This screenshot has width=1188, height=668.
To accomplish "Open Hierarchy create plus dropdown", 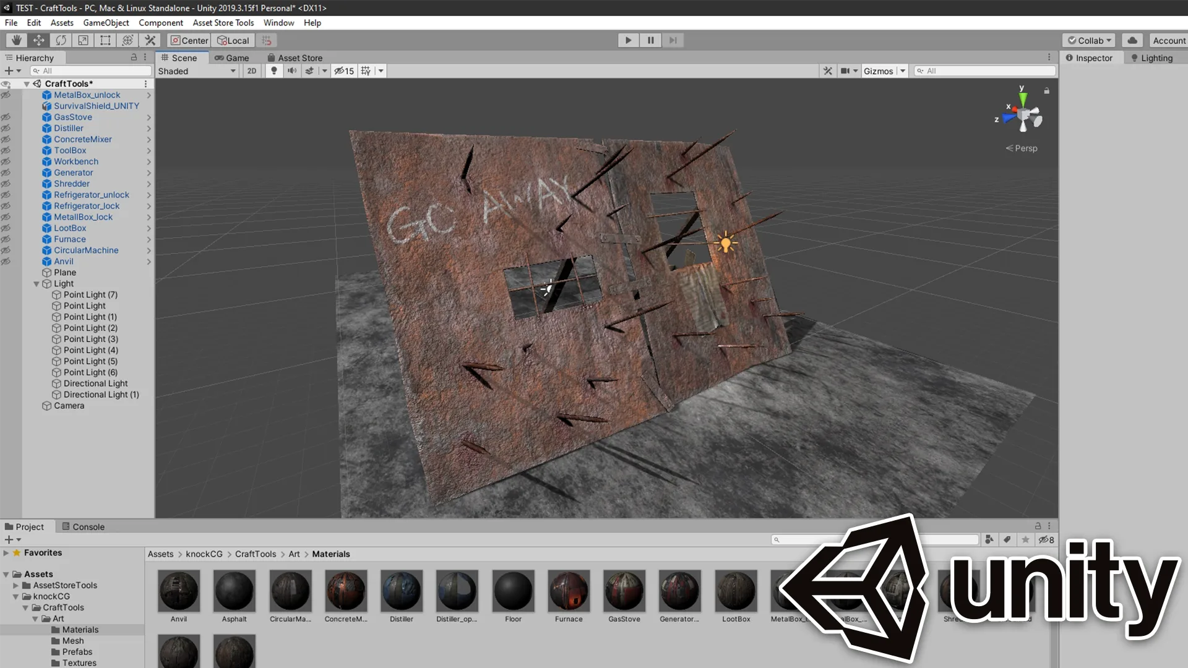I will point(13,71).
